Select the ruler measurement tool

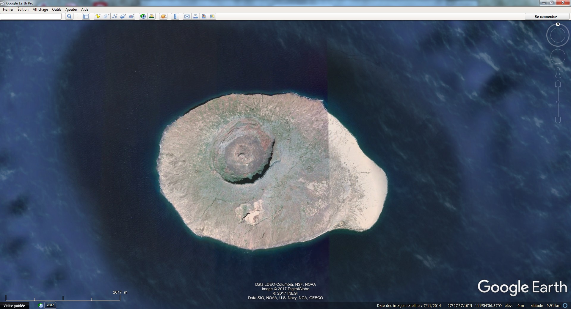pyautogui.click(x=175, y=16)
